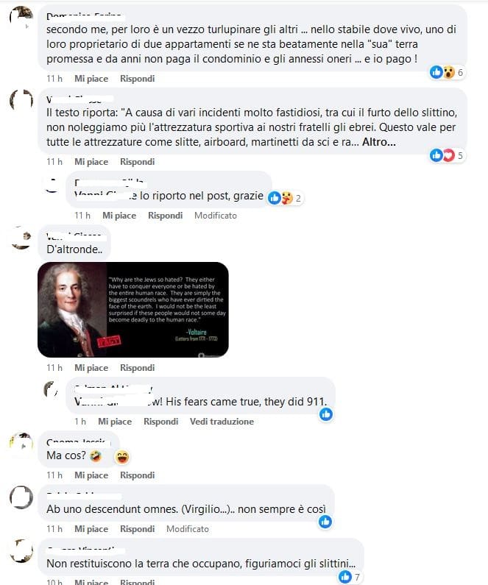Click 'Rispondi' under the '911' reply

click(x=160, y=422)
